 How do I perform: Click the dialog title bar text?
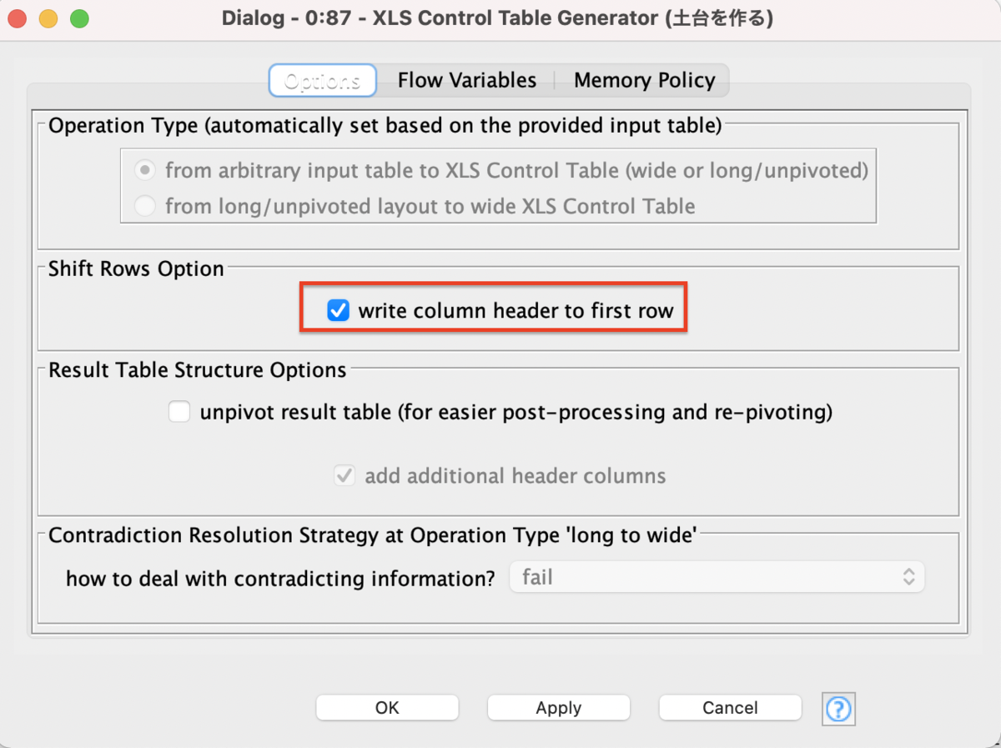point(497,18)
